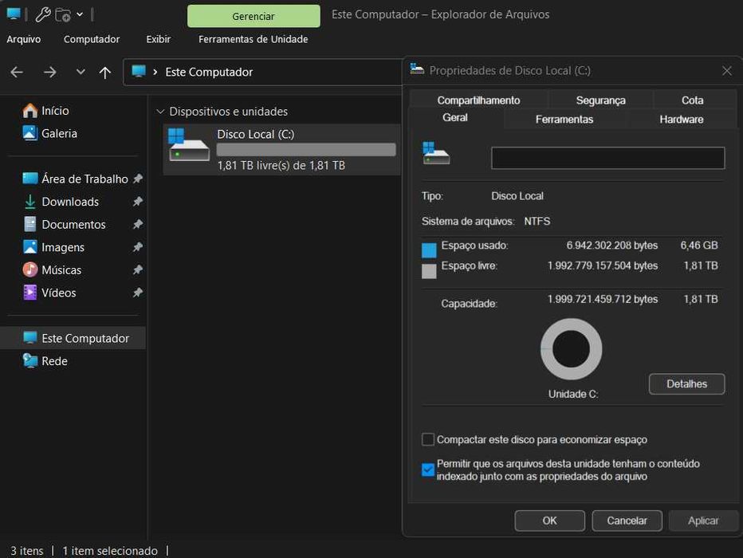The height and width of the screenshot is (558, 743).
Task: Open the Computador ribbon tab
Action: pyautogui.click(x=92, y=39)
